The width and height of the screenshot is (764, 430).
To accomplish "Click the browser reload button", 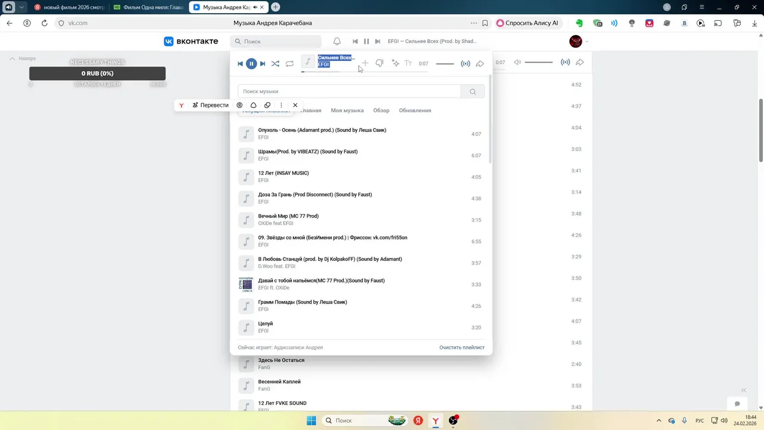I will (x=44, y=23).
